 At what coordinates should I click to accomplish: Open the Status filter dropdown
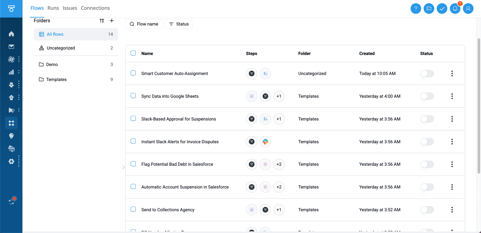tap(179, 24)
